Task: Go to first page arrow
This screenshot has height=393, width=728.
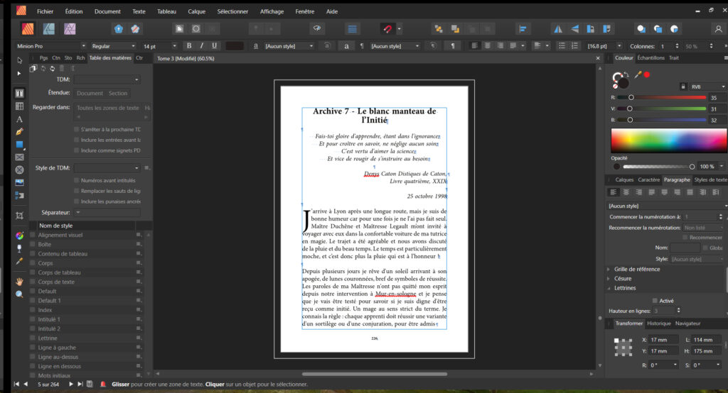Action: click(16, 384)
